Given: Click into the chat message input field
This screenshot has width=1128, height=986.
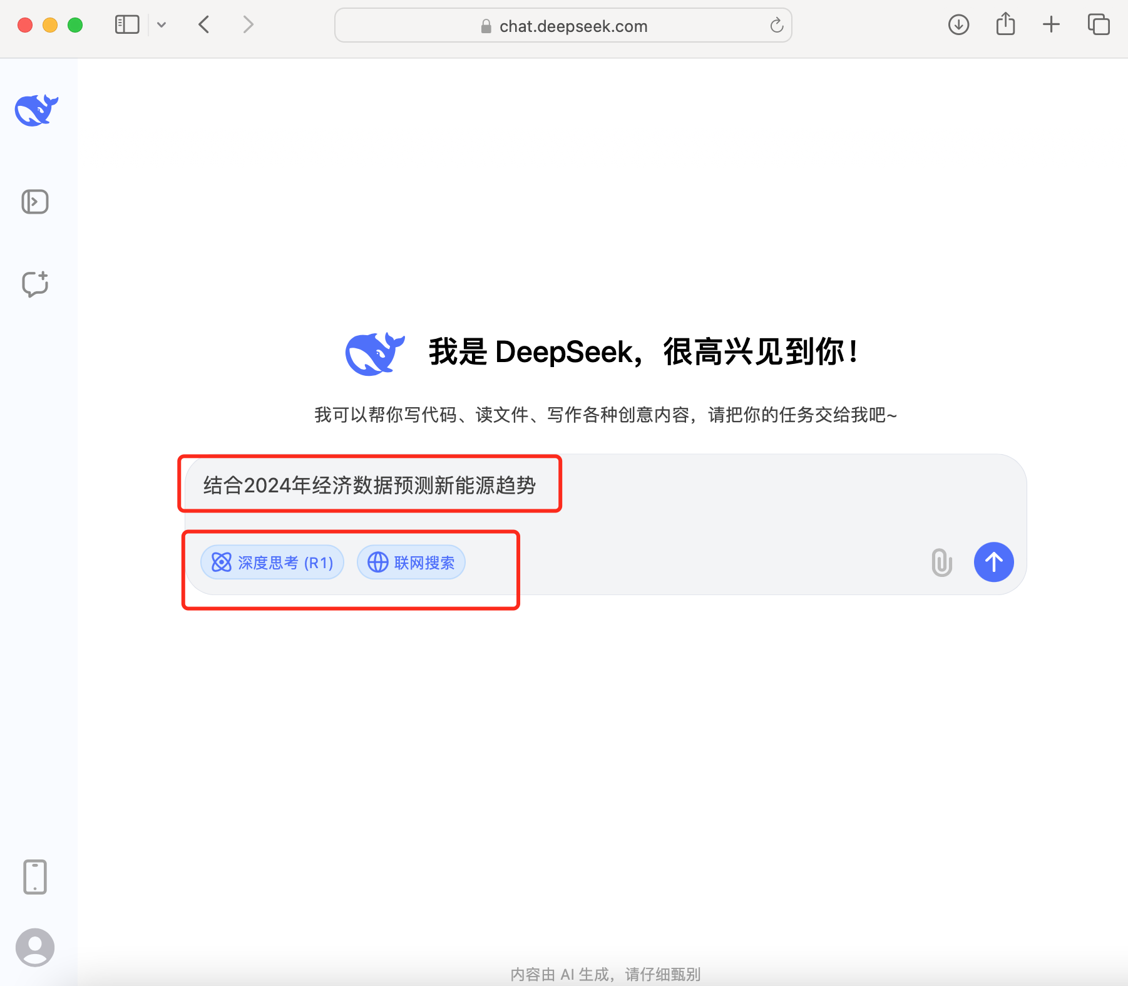Looking at the screenshot, I should coord(605,485).
